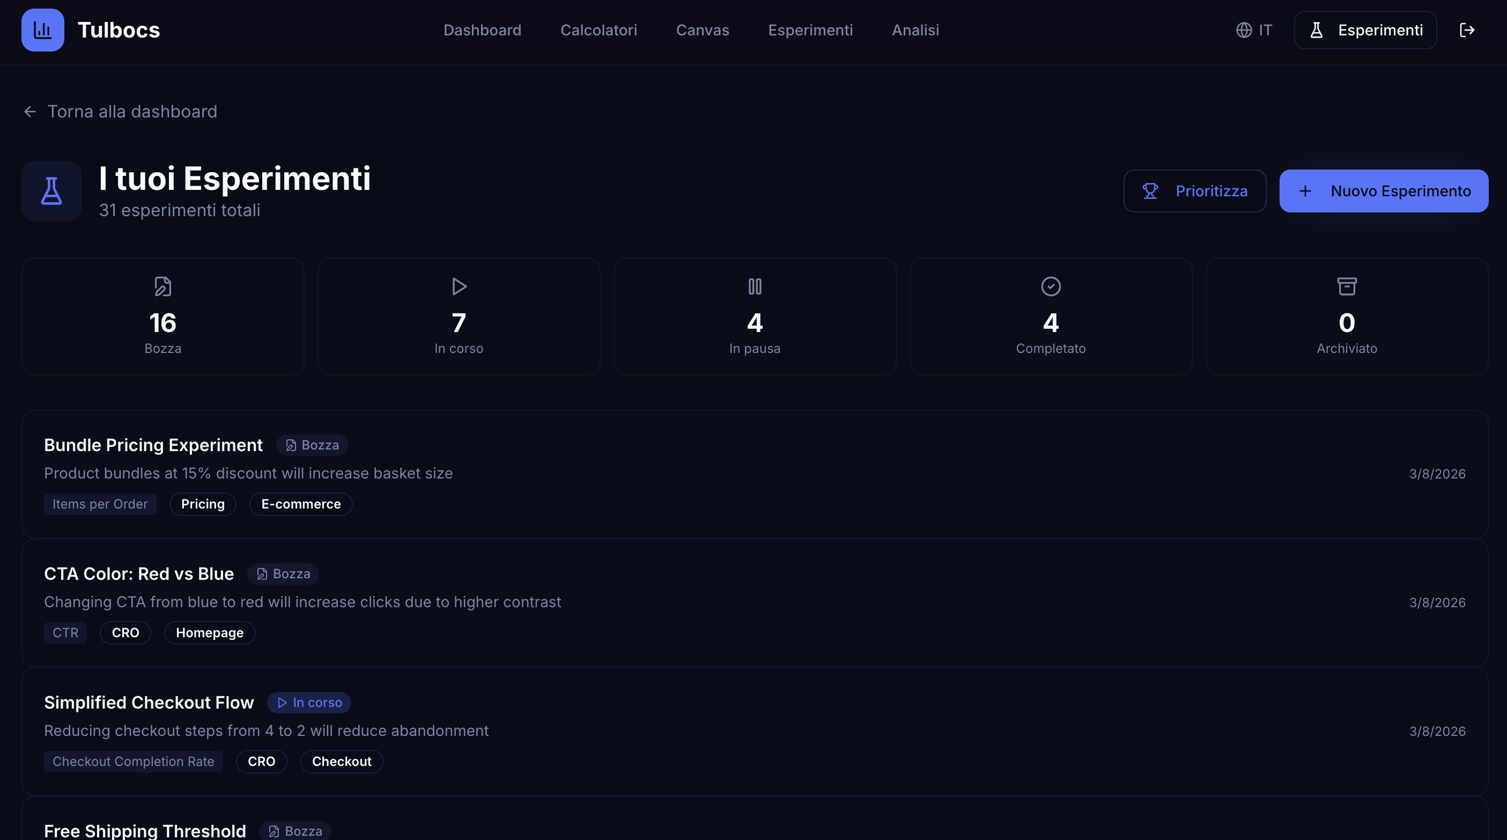
Task: Switch to the Analisi nav item
Action: coord(915,30)
